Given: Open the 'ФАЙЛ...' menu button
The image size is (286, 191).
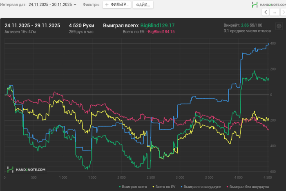Looking at the screenshot, I should click(143, 5).
